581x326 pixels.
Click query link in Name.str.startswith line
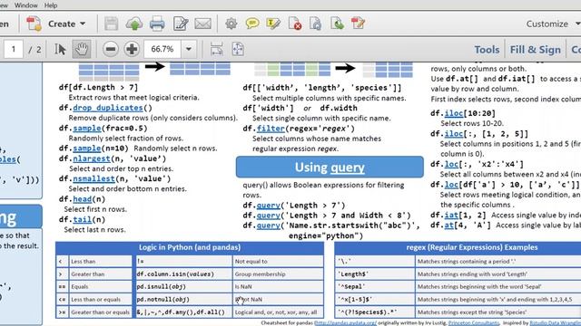[269, 225]
